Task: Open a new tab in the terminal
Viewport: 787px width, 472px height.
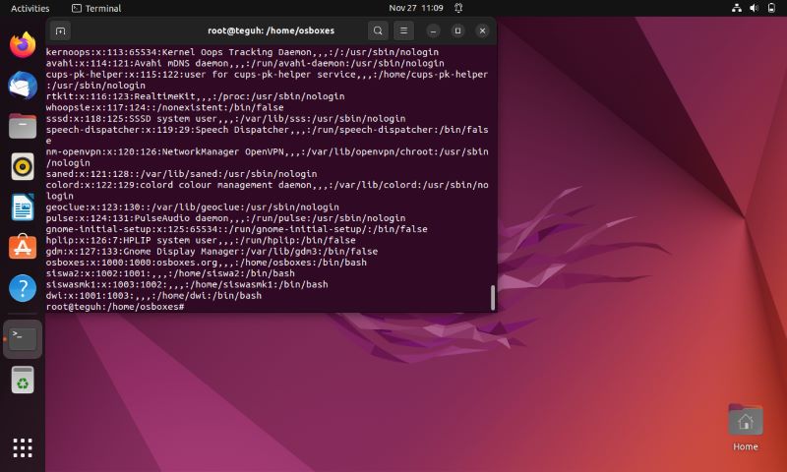Action: coord(60,30)
